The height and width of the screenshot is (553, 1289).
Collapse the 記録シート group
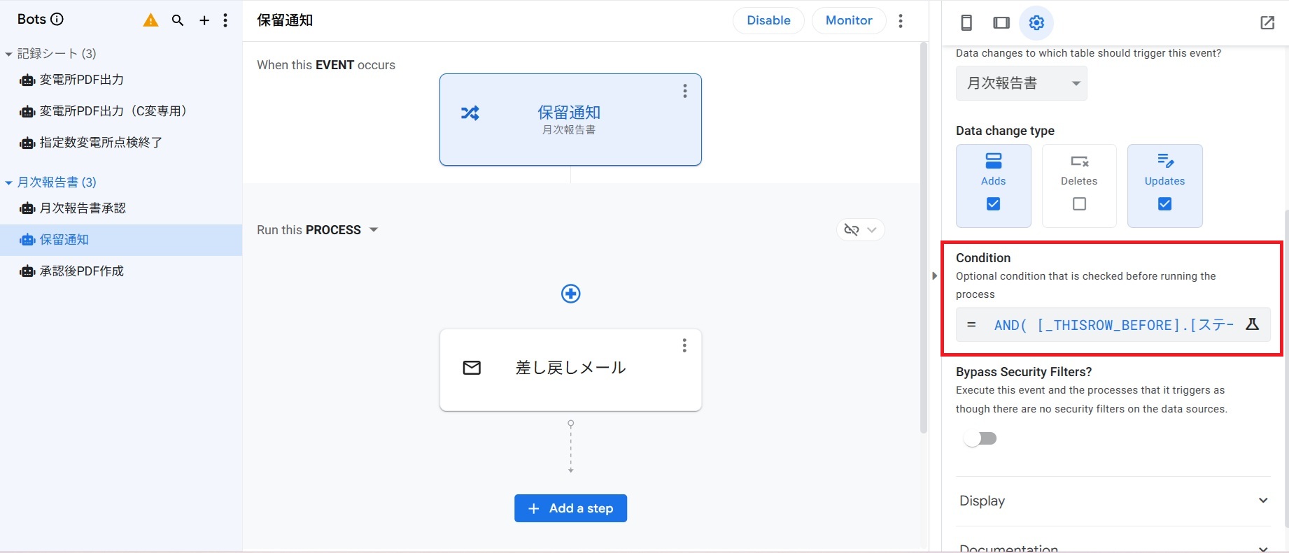pos(8,54)
